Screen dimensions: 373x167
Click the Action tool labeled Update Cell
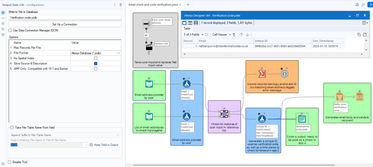[x=149, y=47]
